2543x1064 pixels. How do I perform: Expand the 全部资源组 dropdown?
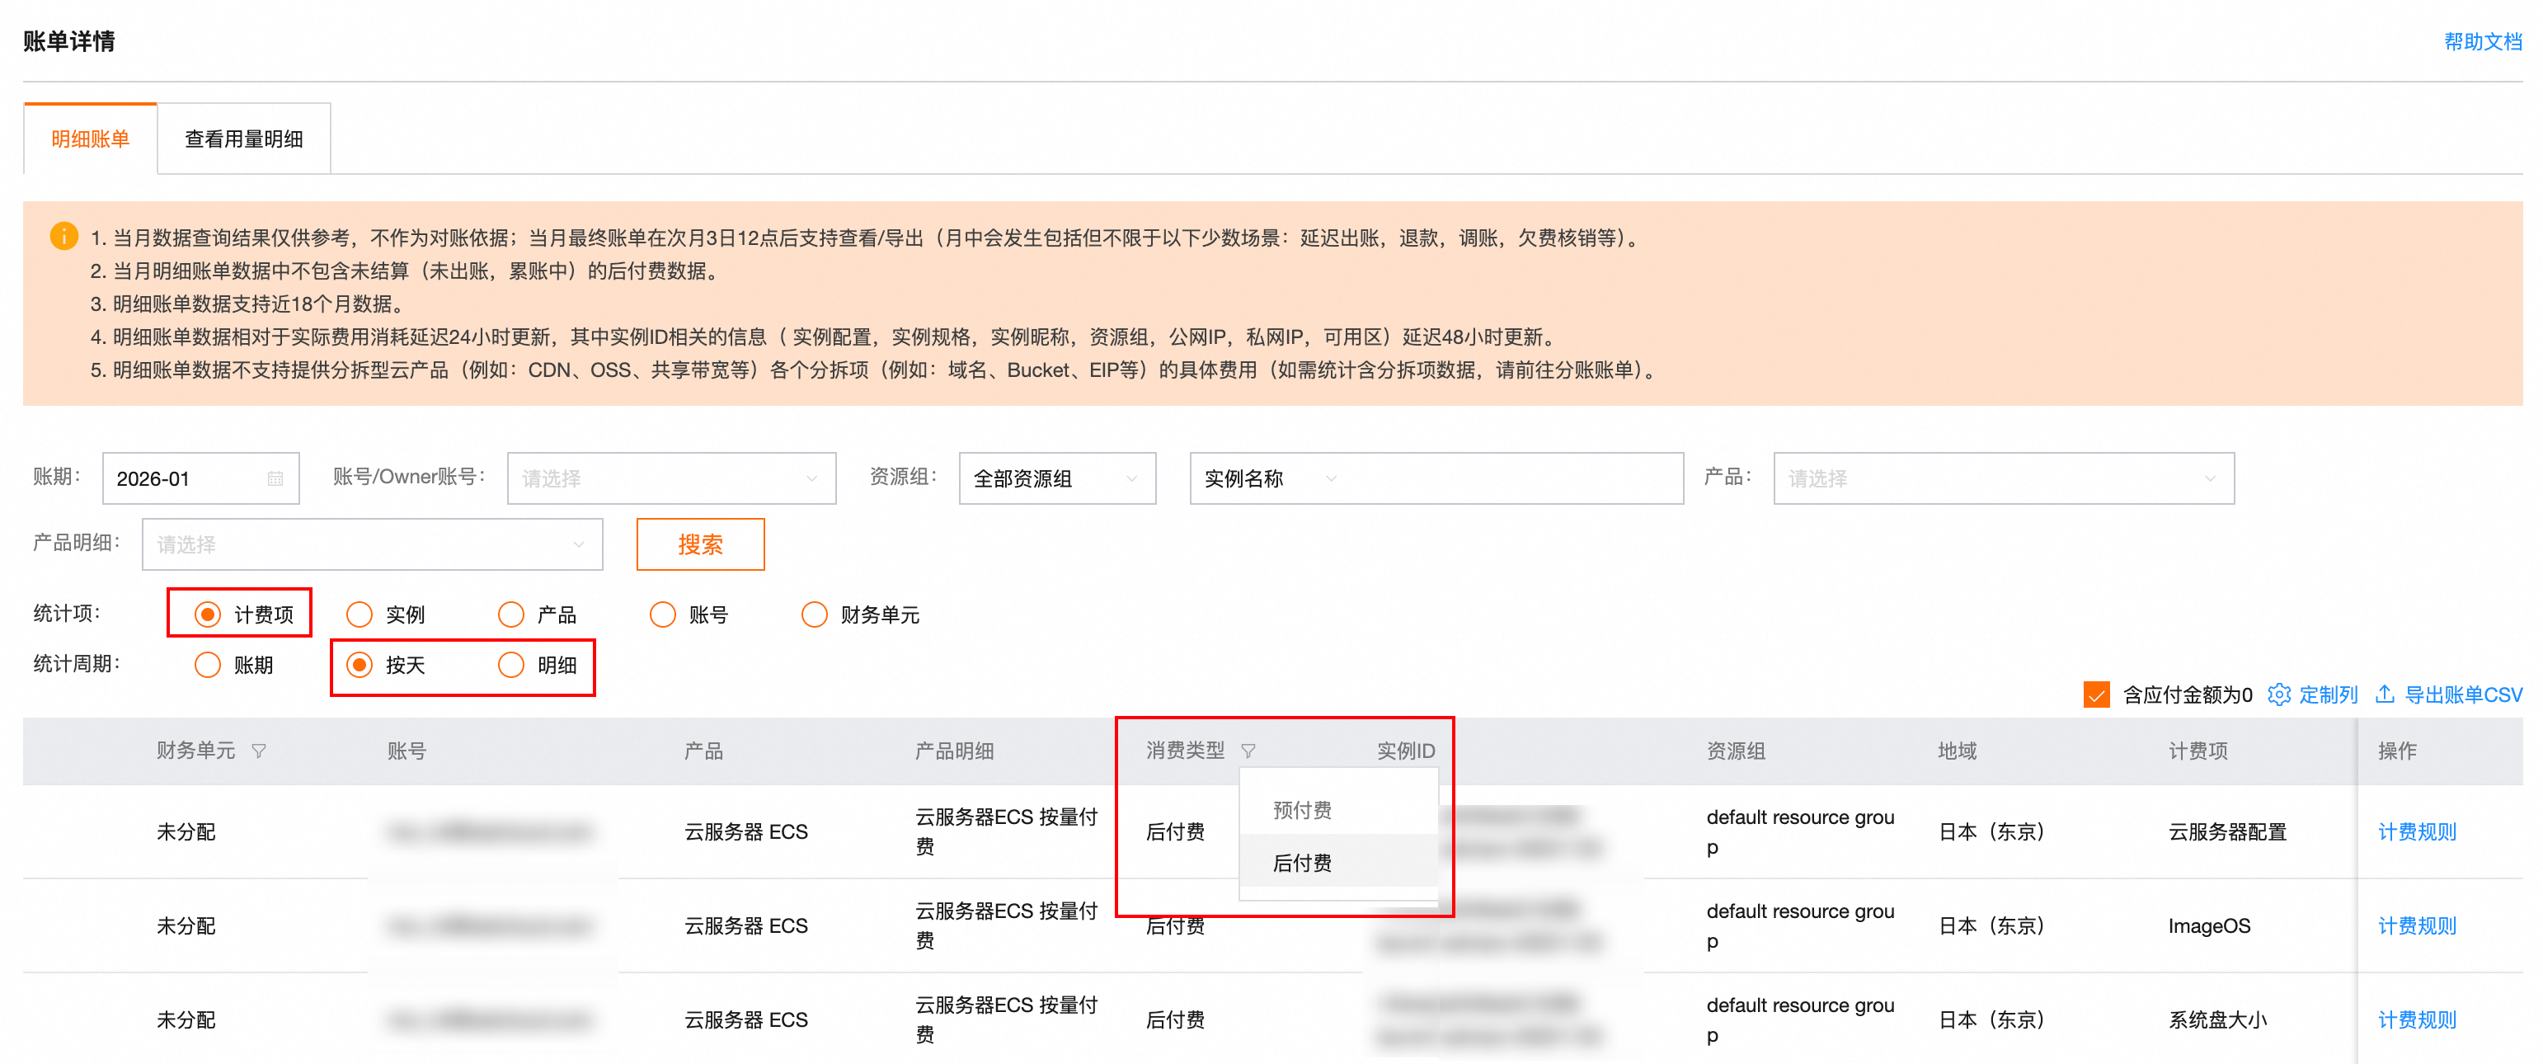click(1056, 478)
